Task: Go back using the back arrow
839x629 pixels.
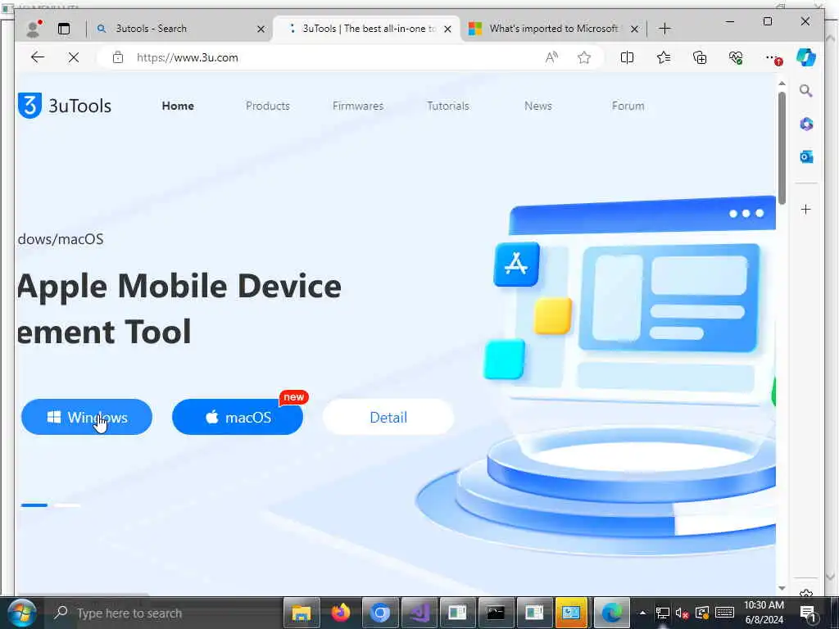Action: point(38,57)
